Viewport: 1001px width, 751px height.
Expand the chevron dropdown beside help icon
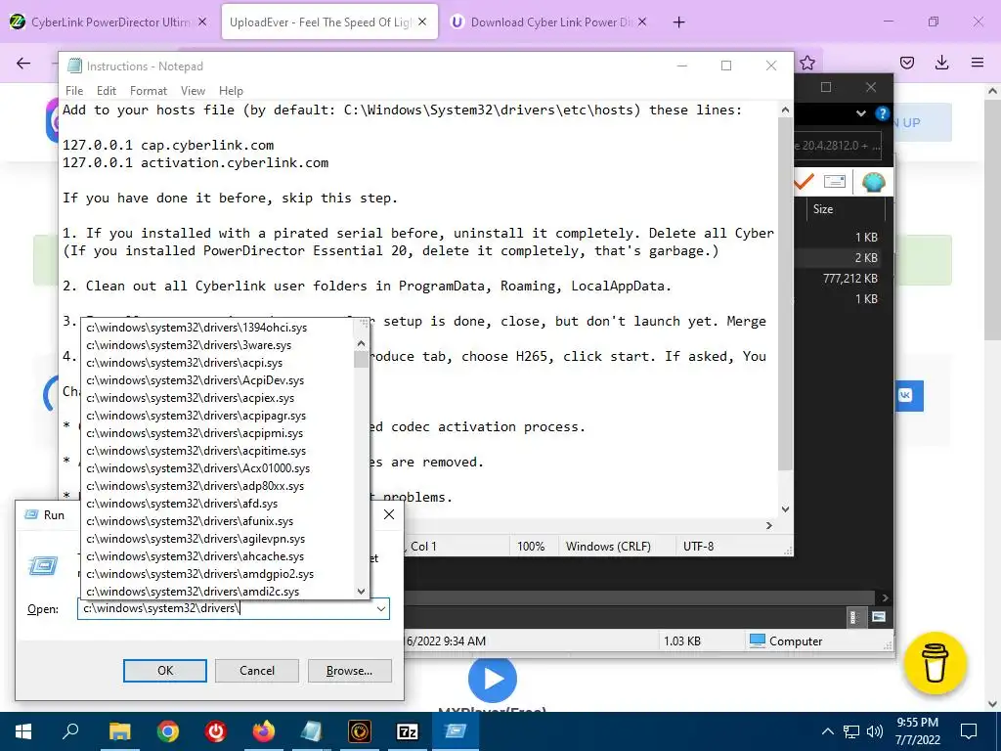click(x=861, y=113)
